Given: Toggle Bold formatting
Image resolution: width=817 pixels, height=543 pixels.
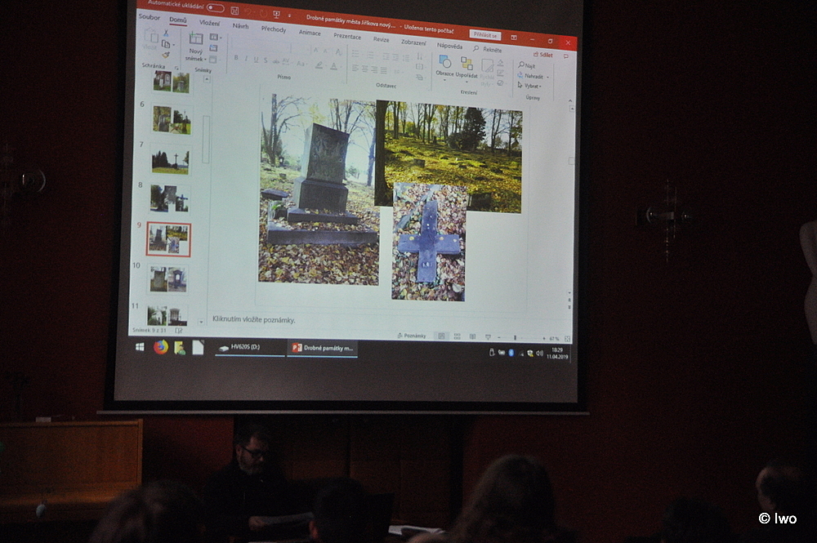Looking at the screenshot, I should coord(236,58).
